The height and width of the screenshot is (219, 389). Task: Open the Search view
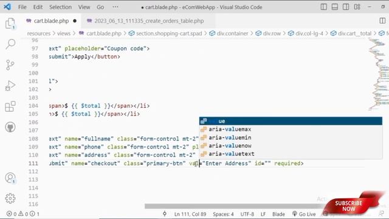point(10,44)
